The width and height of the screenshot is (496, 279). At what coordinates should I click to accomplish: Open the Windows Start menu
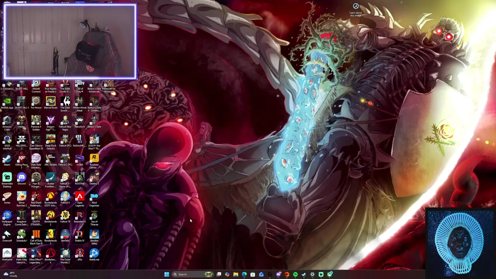167,274
